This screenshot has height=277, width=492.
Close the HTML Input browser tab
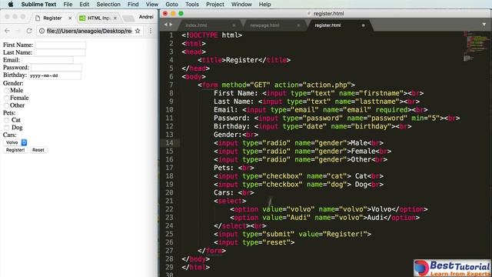pos(115,18)
